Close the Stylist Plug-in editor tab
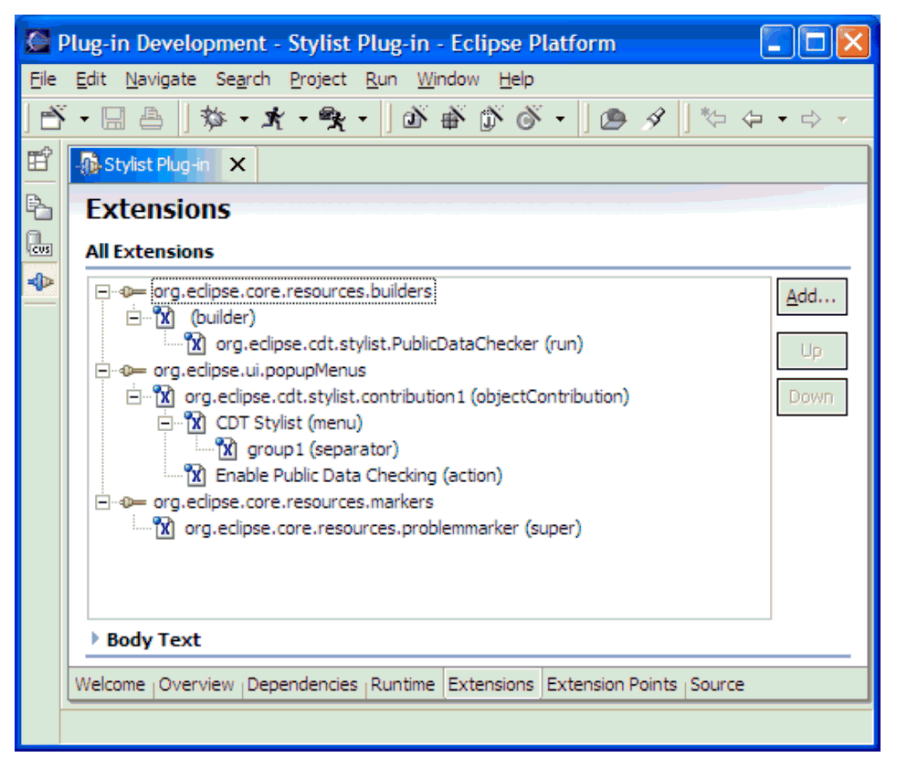907x768 pixels. click(237, 164)
